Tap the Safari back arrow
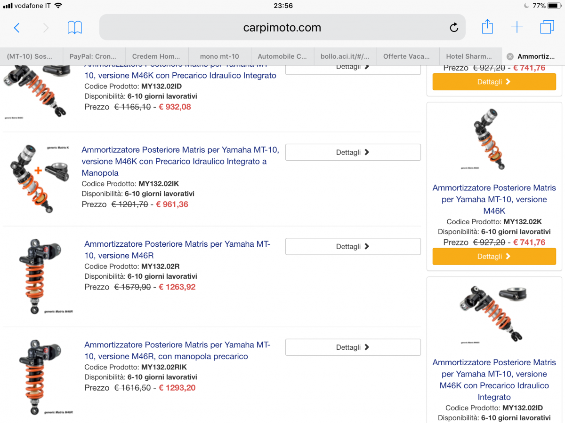 (x=17, y=28)
